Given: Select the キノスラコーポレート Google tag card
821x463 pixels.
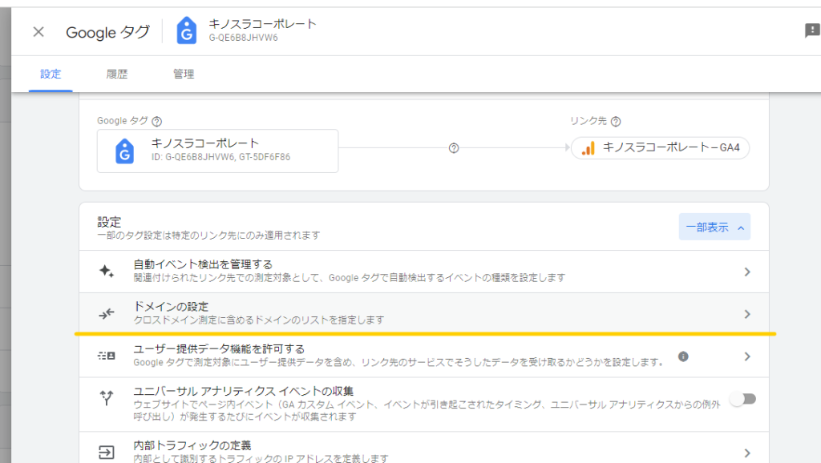Looking at the screenshot, I should click(x=218, y=151).
